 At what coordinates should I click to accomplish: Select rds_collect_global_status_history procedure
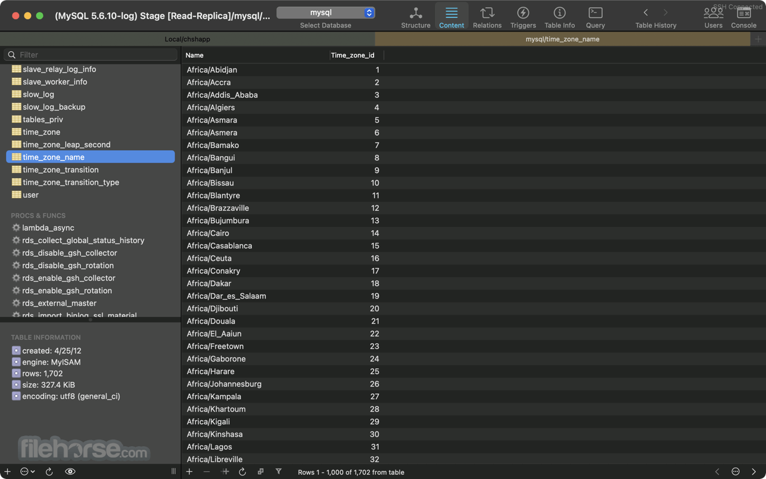(91, 240)
